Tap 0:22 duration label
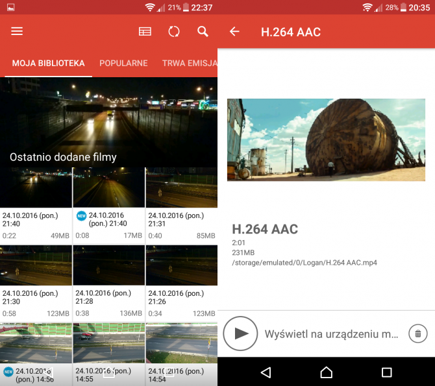 tap(9, 235)
